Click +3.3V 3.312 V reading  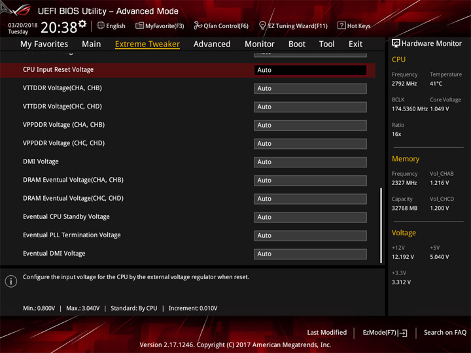401,282
